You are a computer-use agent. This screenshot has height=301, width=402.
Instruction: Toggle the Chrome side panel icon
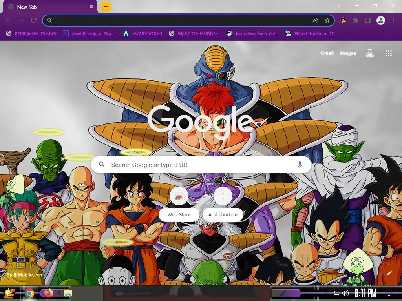tap(368, 20)
